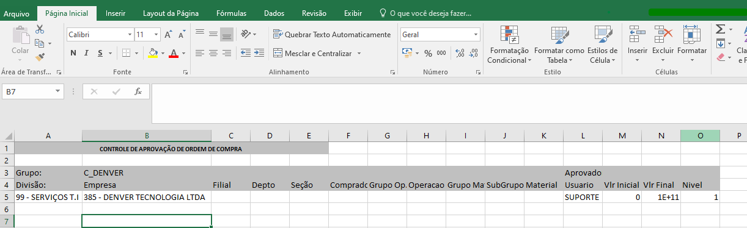Image resolution: width=747 pixels, height=228 pixels.
Task: Align cell text to the right
Action: pyautogui.click(x=226, y=53)
